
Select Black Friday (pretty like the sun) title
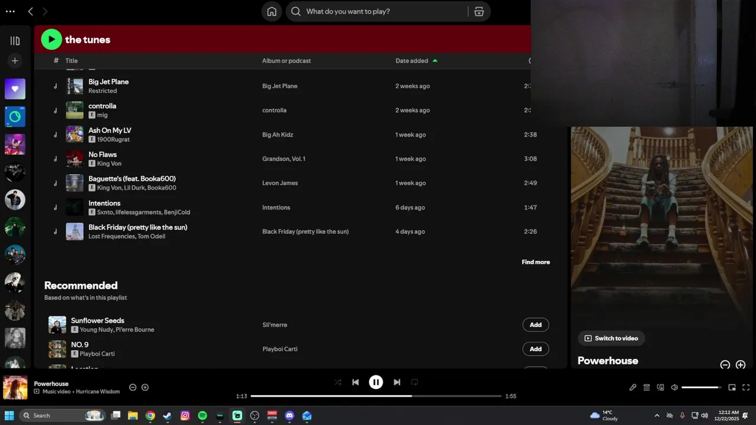138,227
